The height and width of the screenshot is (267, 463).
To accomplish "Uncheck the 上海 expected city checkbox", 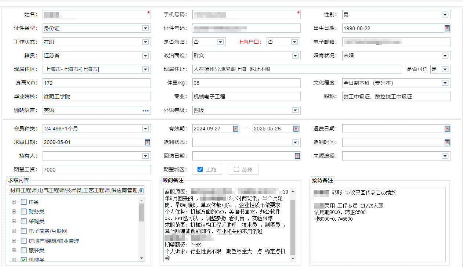I will tap(200, 169).
